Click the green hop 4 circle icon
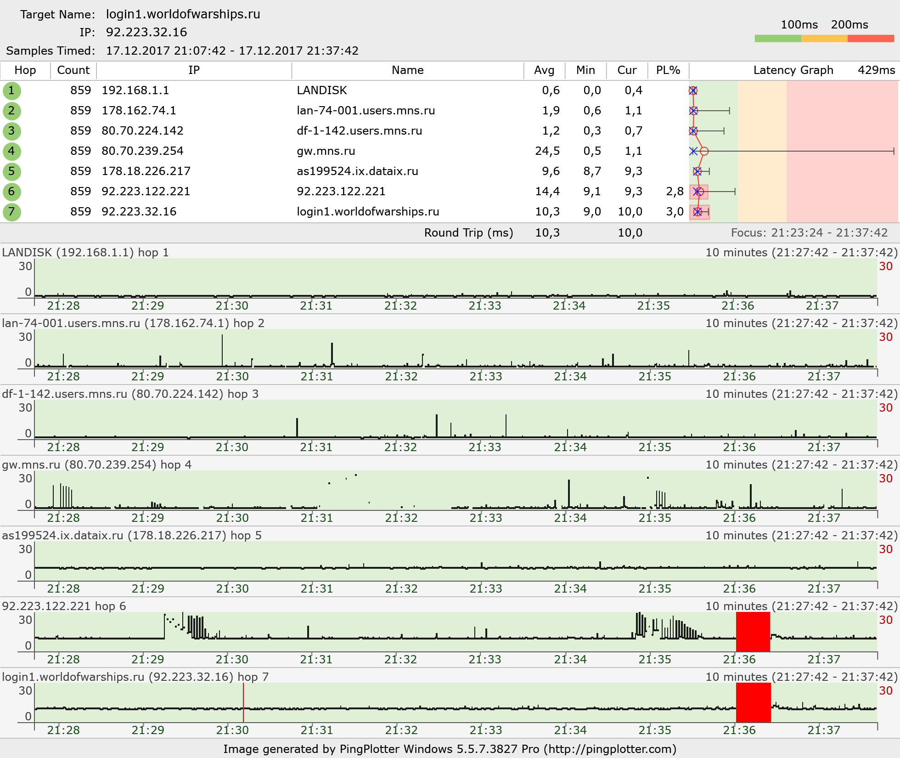 [x=11, y=151]
